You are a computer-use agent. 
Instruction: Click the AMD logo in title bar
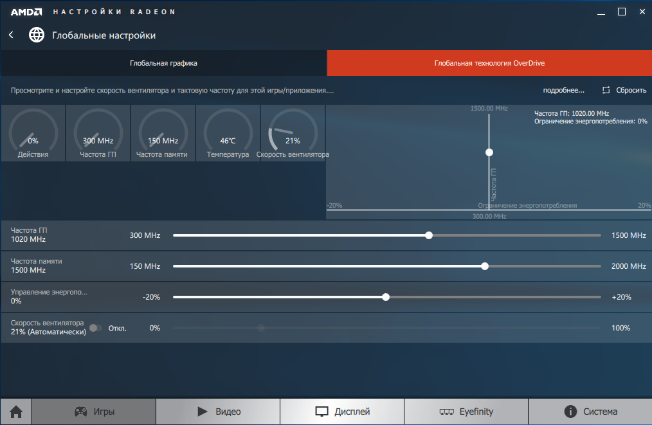(26, 12)
